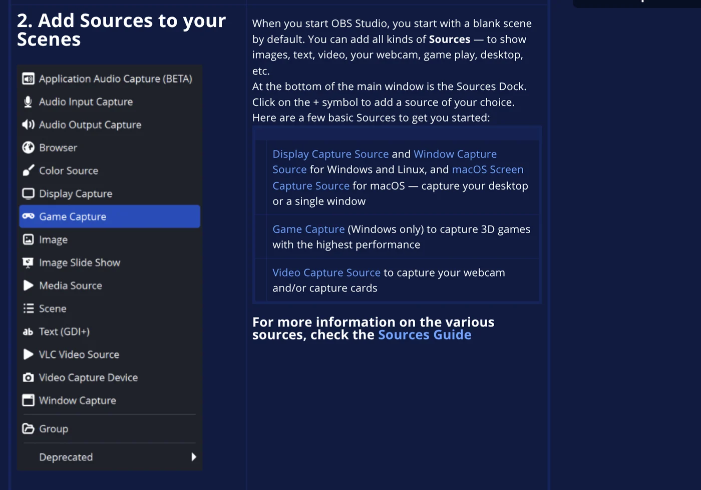701x490 pixels.
Task: Click the Media Source play icon
Action: (29, 285)
